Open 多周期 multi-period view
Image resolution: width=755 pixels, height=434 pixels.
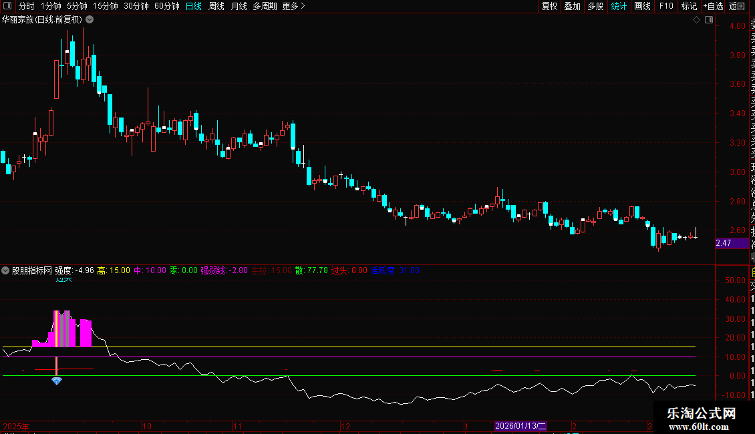pyautogui.click(x=265, y=6)
